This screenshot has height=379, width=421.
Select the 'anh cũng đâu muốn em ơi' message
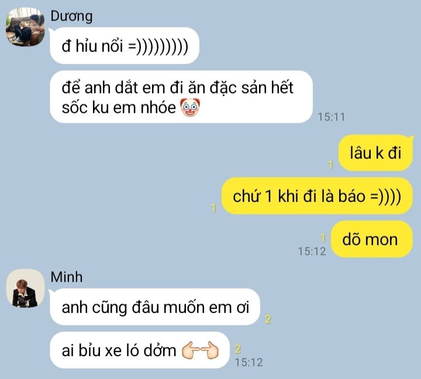(x=155, y=307)
